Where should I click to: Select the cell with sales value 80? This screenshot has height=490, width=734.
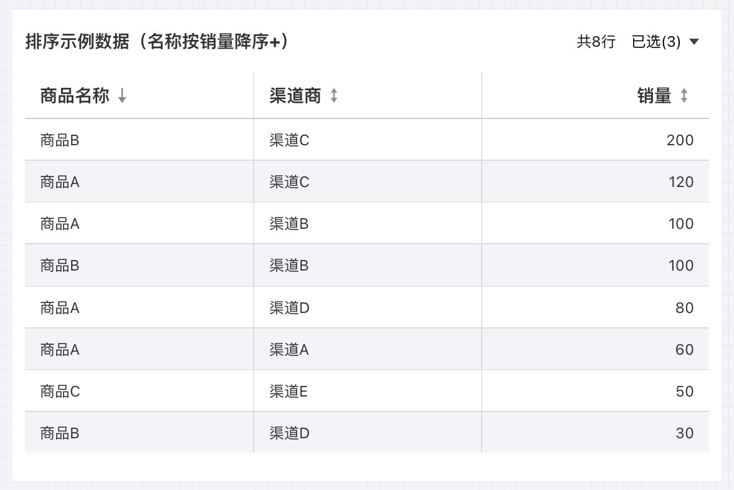click(x=684, y=308)
